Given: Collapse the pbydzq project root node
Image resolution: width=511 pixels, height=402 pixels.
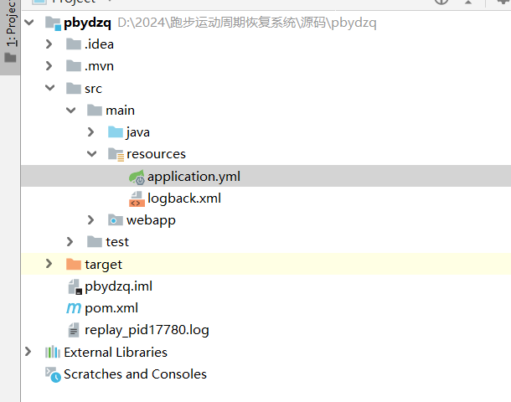Looking at the screenshot, I should point(30,23).
